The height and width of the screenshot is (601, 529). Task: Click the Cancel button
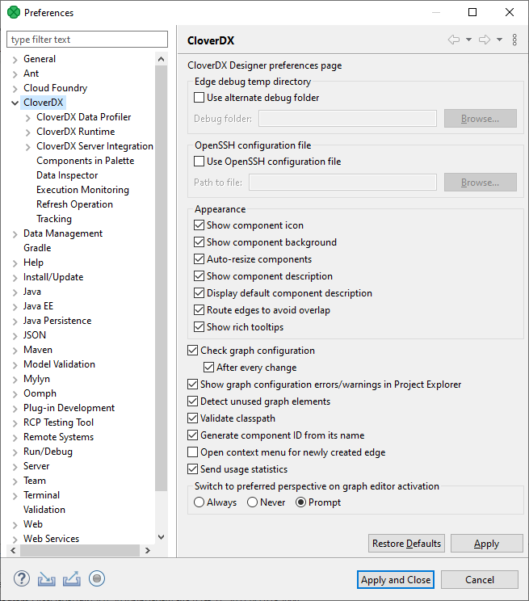point(480,579)
